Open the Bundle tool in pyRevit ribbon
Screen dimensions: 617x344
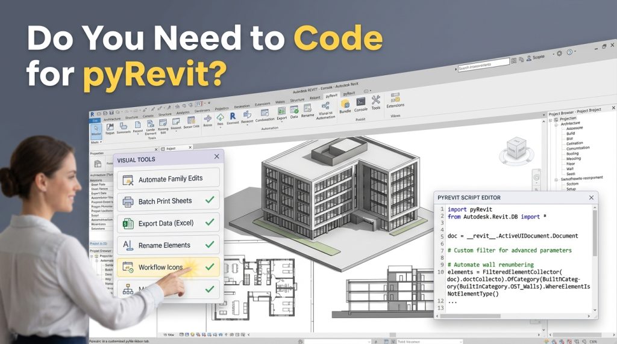pyautogui.click(x=345, y=106)
